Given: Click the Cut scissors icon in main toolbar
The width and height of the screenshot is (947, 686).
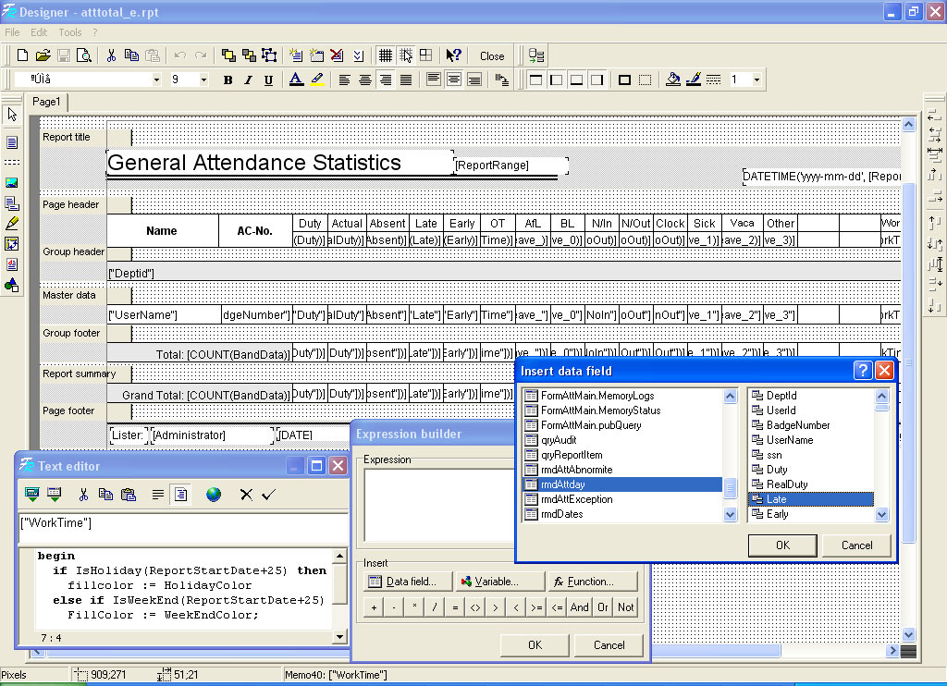Looking at the screenshot, I should (111, 55).
